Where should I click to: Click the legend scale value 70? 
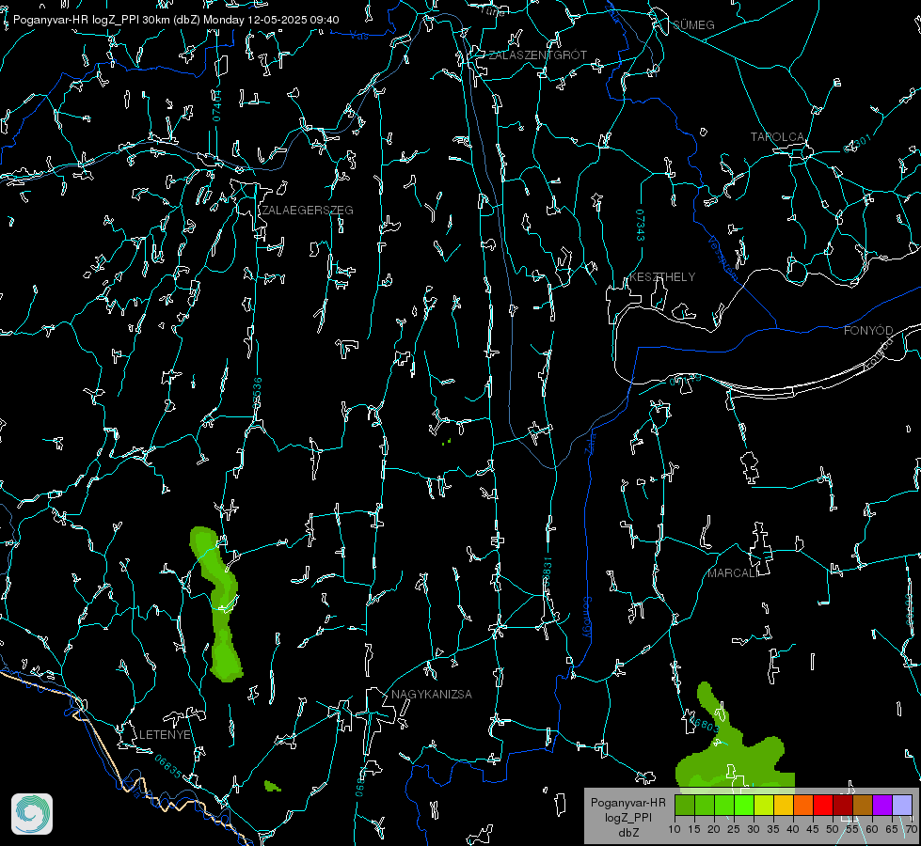point(911,830)
